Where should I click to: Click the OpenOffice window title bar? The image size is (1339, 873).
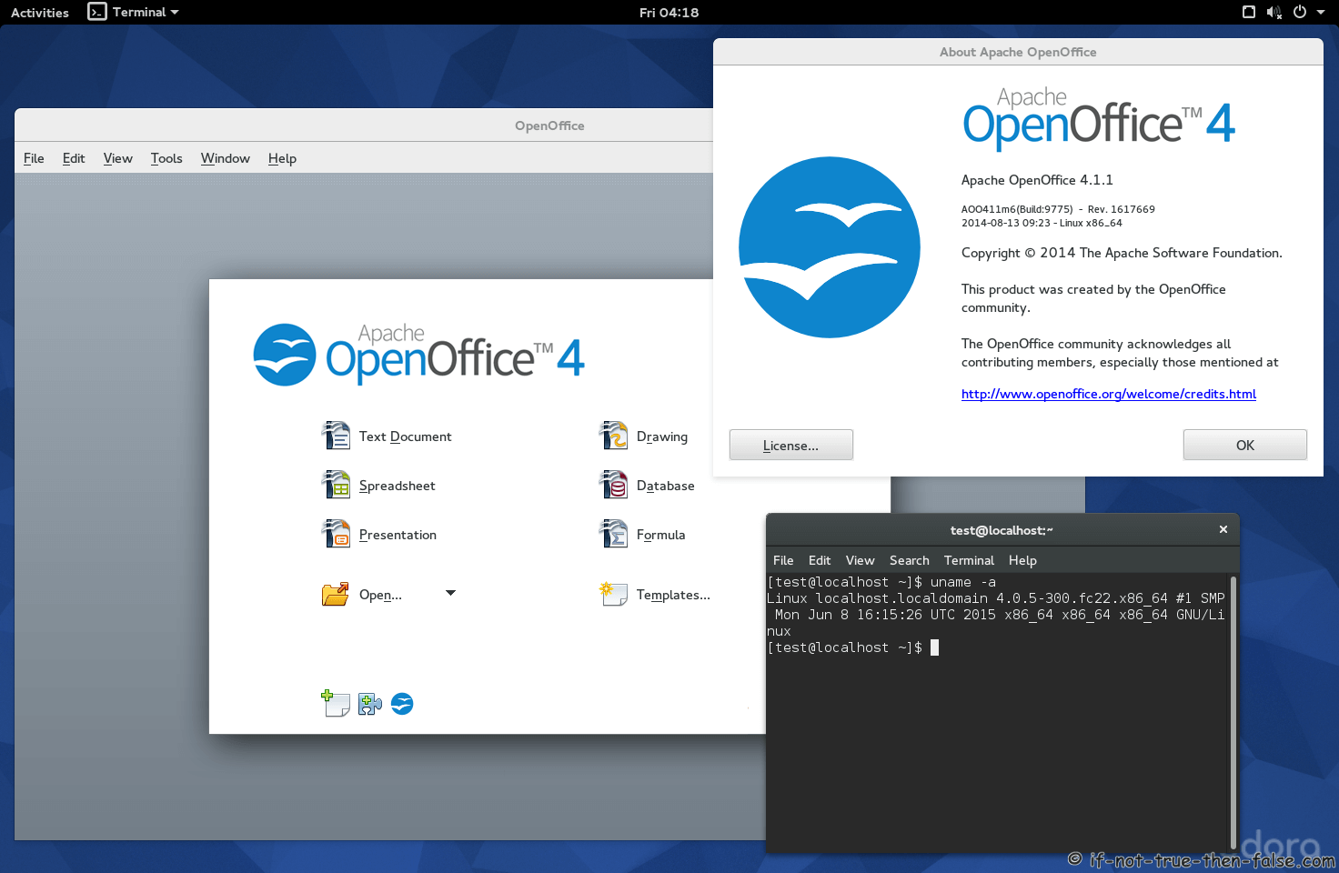coord(364,125)
